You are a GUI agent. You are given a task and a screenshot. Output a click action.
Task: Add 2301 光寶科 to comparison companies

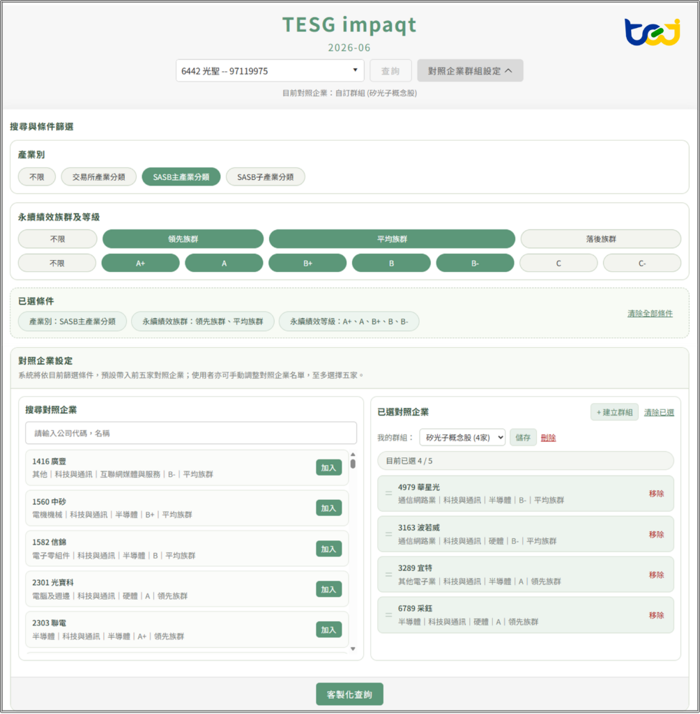click(x=329, y=589)
